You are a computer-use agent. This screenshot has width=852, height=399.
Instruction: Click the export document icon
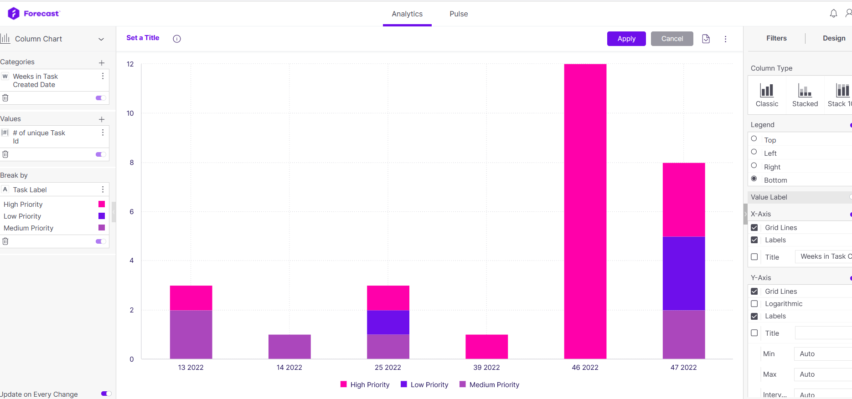[x=706, y=39]
